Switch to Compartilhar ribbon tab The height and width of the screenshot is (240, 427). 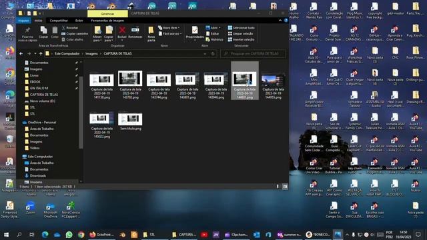59,21
